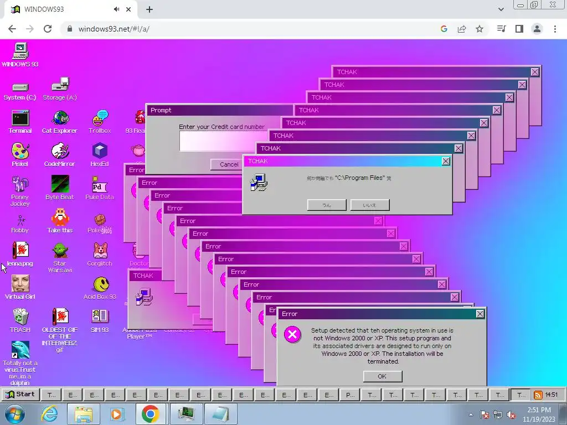Screen dimensions: 567x425
Task: Open Windows Media Player taskbar icon
Action: point(117,414)
